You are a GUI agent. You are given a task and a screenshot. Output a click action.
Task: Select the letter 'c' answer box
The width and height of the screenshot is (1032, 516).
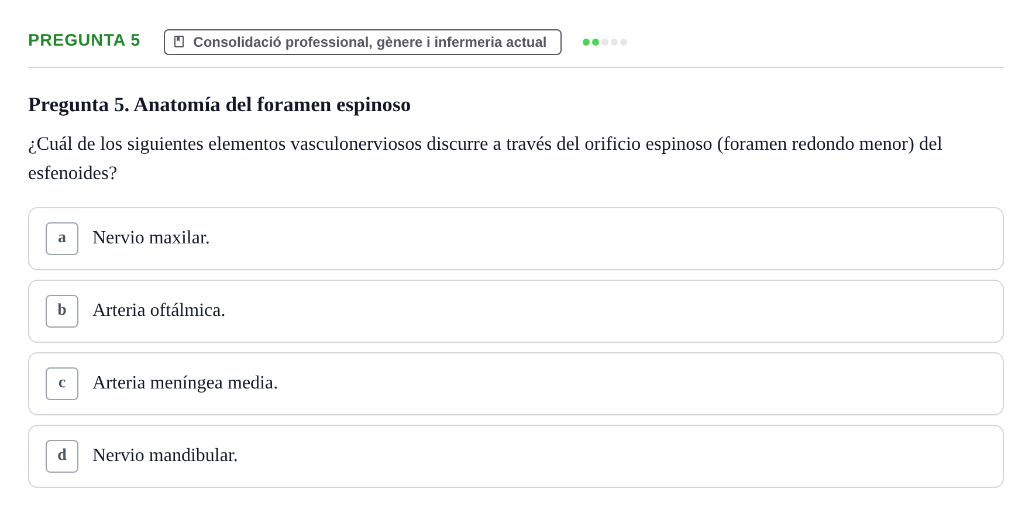tap(62, 384)
